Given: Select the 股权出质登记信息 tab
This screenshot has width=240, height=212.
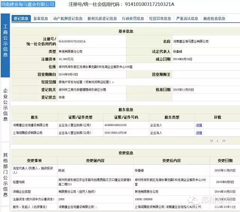Looking at the screenshot, I should (102, 19).
